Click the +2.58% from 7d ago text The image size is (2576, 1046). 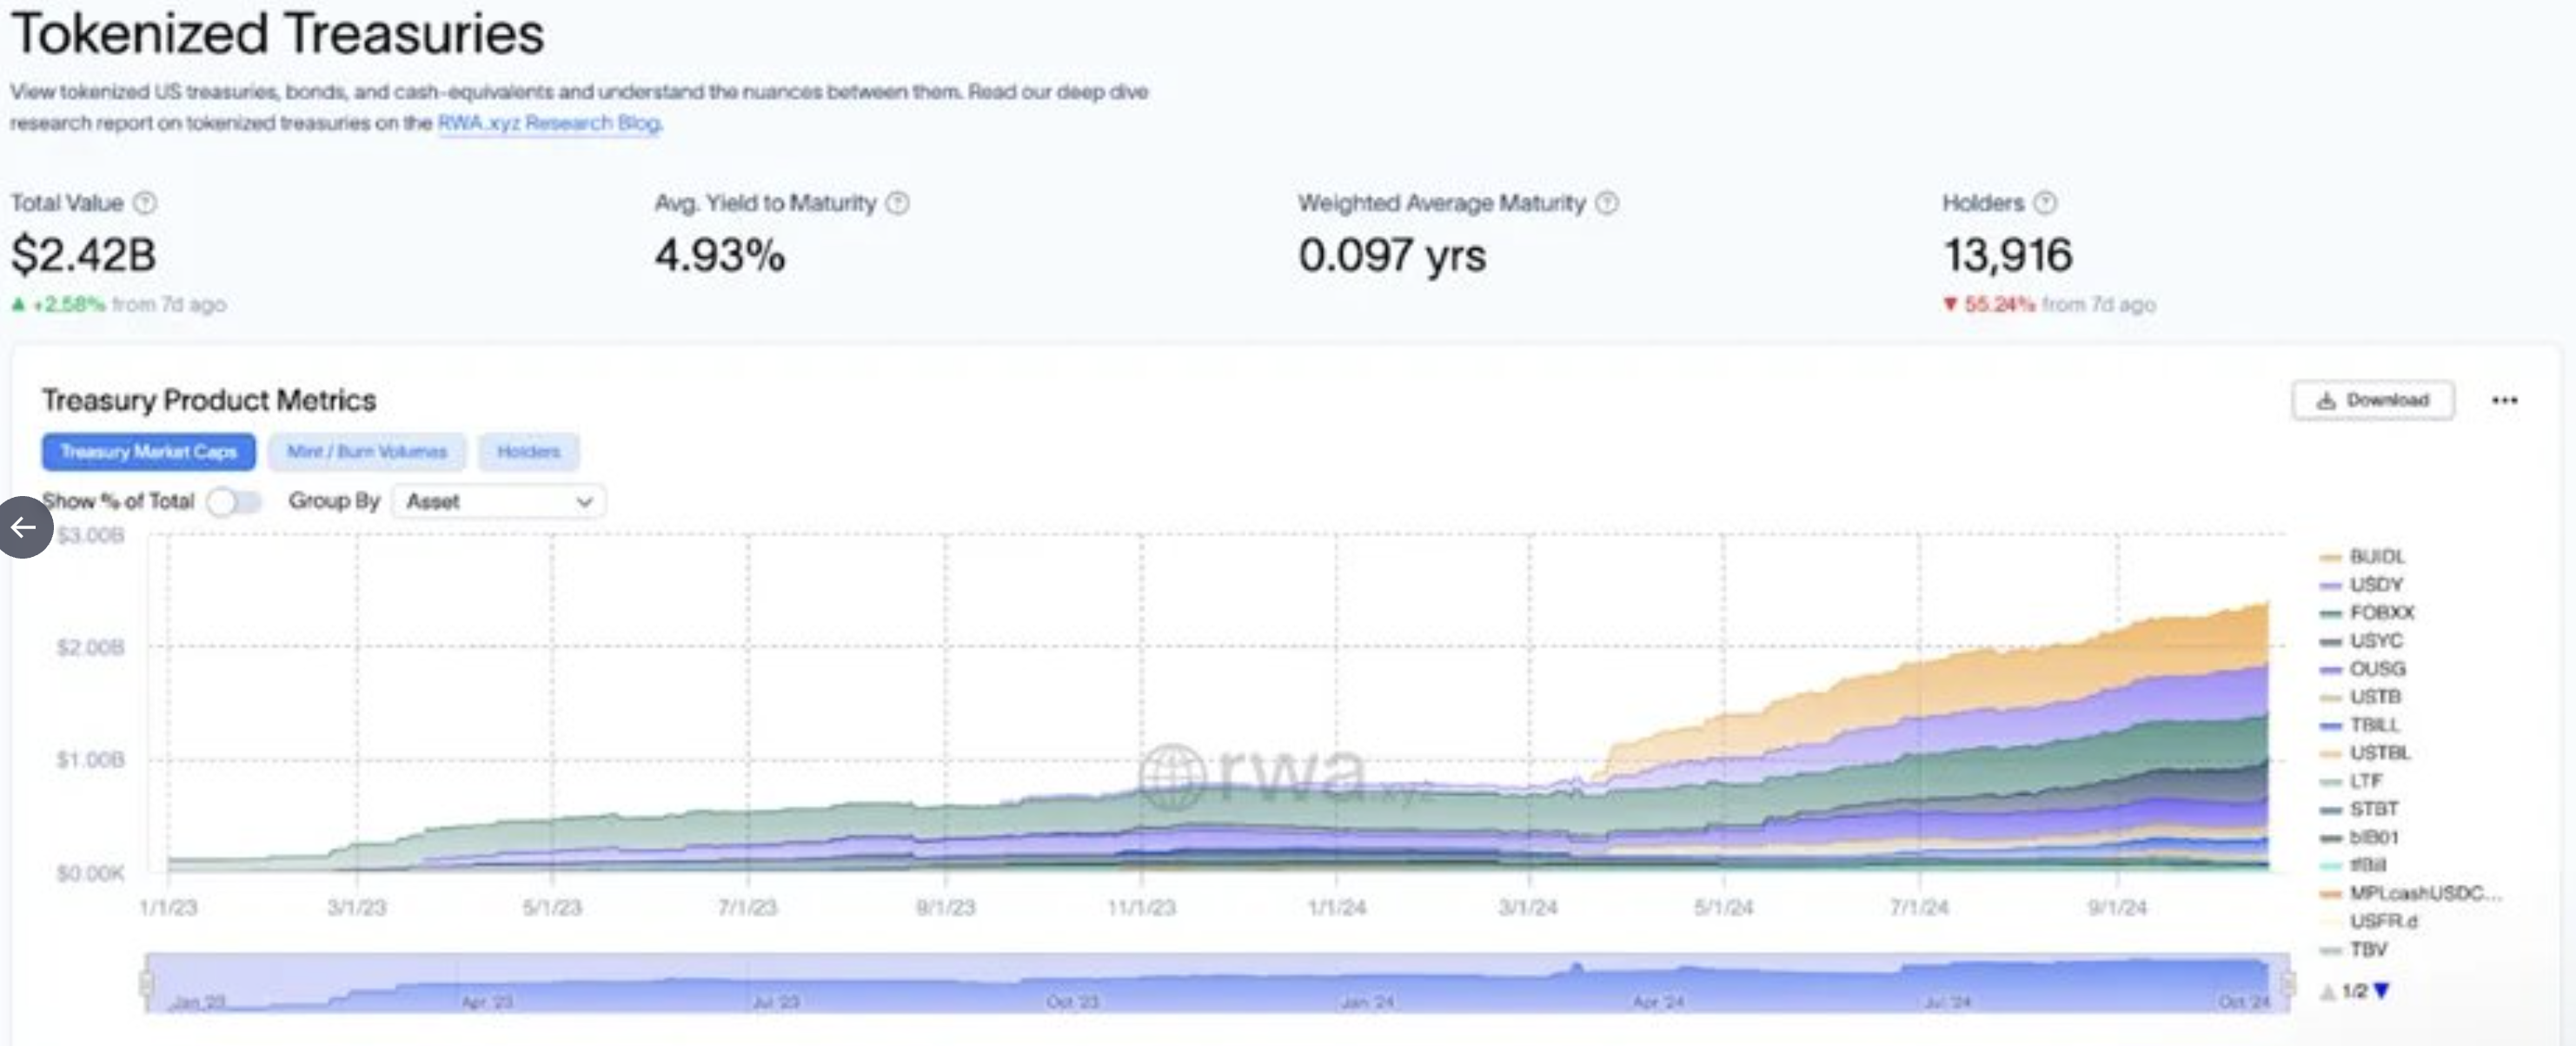[x=119, y=304]
